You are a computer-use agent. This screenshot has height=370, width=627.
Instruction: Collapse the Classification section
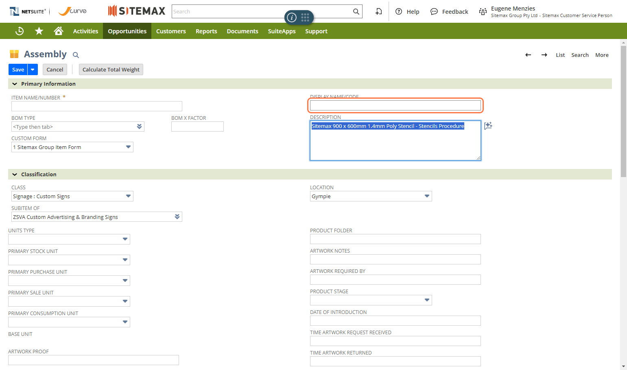click(x=15, y=174)
